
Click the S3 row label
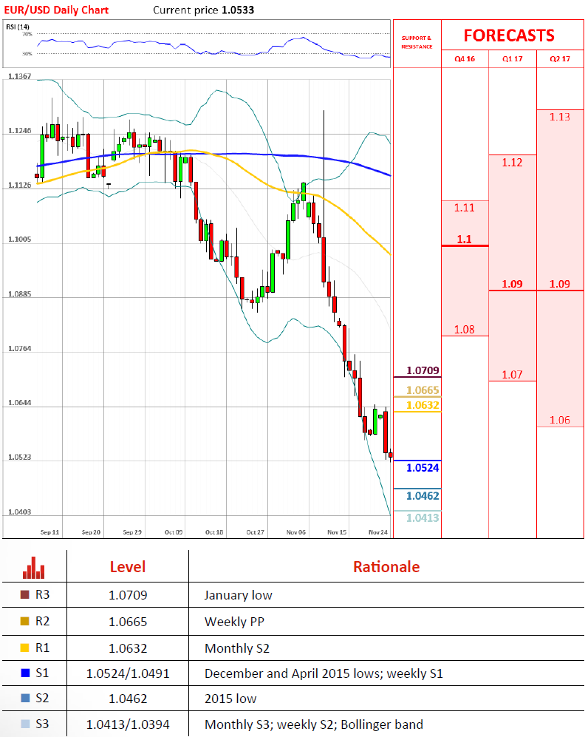tap(42, 724)
